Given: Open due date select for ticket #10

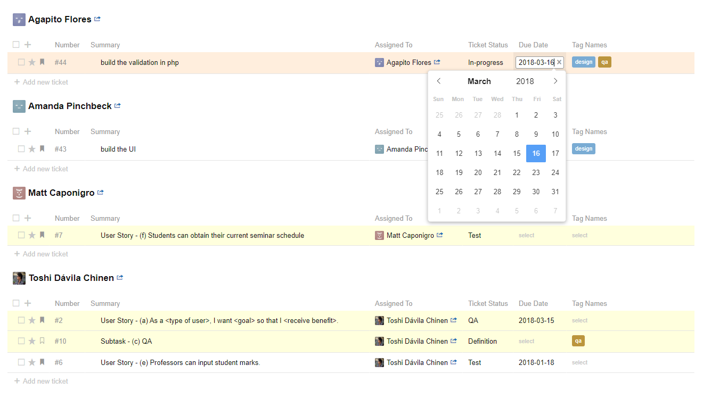Looking at the screenshot, I should (x=527, y=341).
